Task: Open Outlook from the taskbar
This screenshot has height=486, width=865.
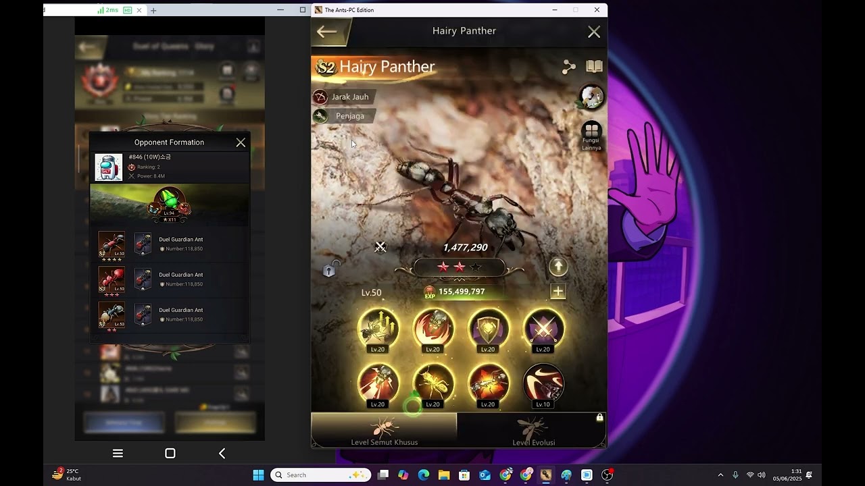Action: [485, 475]
